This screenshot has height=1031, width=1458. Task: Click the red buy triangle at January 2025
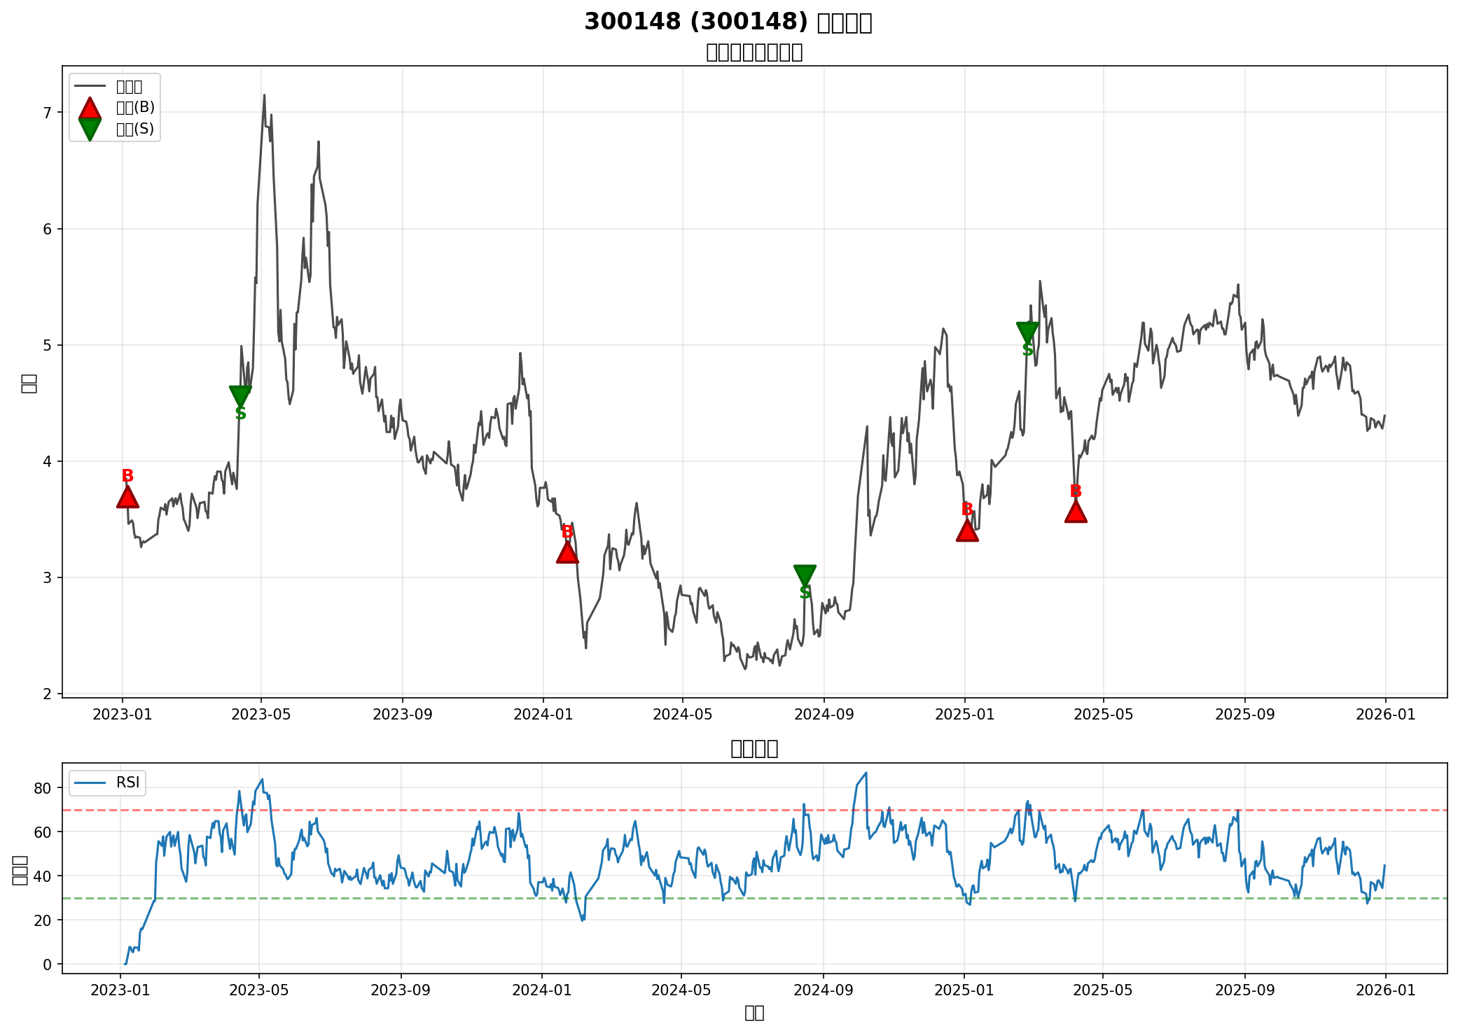[x=967, y=531]
